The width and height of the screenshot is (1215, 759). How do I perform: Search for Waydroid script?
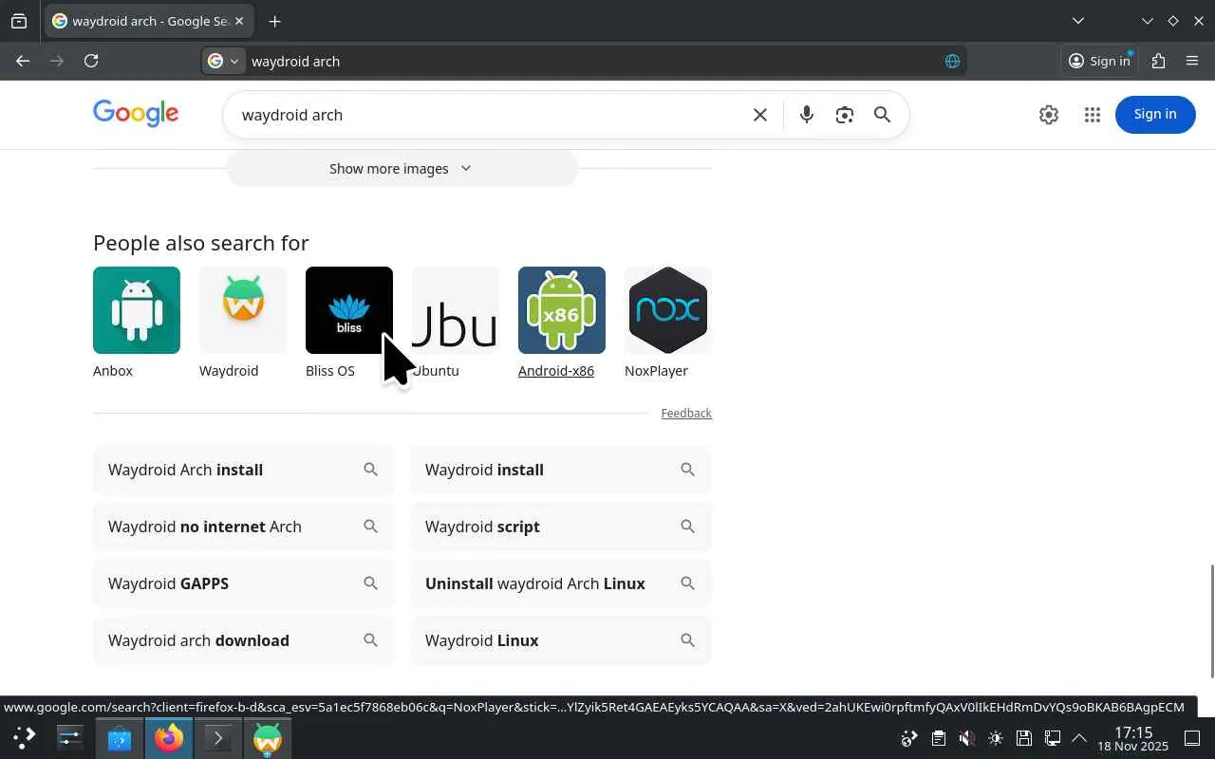click(561, 527)
